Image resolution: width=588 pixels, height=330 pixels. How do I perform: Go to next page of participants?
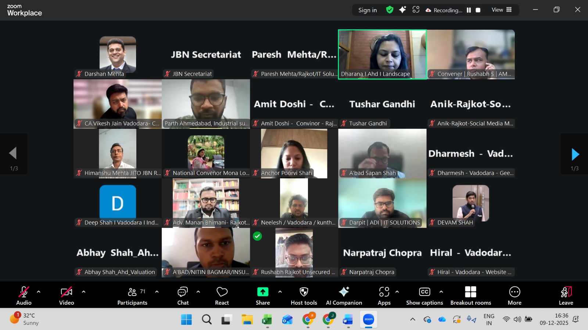click(x=575, y=154)
